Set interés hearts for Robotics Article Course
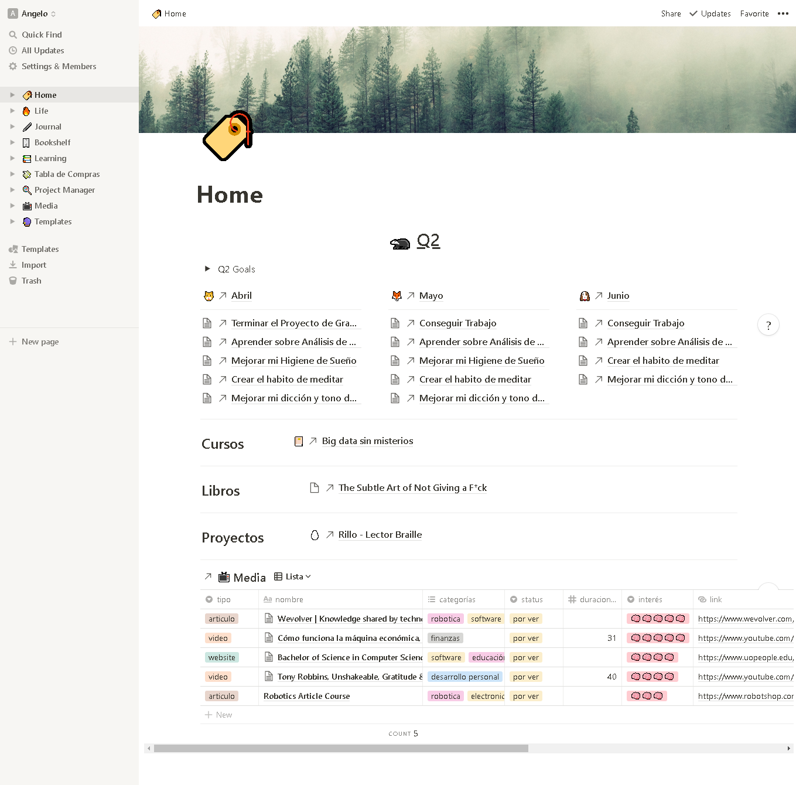This screenshot has height=785, width=796. (x=647, y=696)
